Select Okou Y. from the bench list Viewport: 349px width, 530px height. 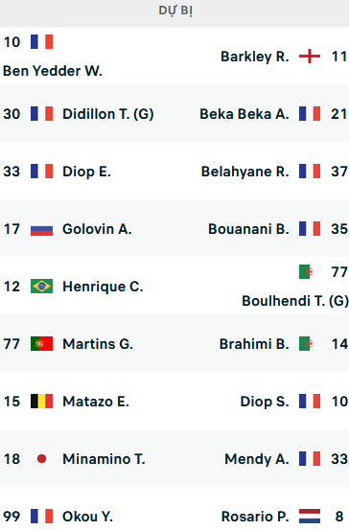click(87, 517)
